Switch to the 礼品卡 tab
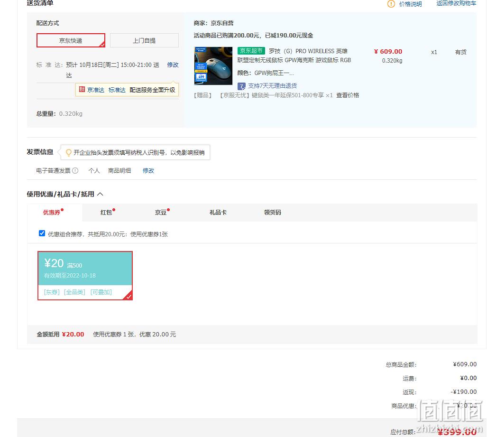The height and width of the screenshot is (437, 487). click(218, 212)
